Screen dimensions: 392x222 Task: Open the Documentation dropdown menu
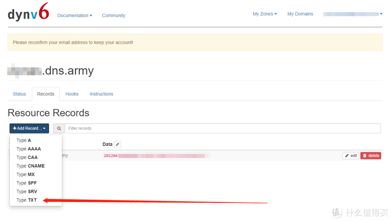pos(74,16)
